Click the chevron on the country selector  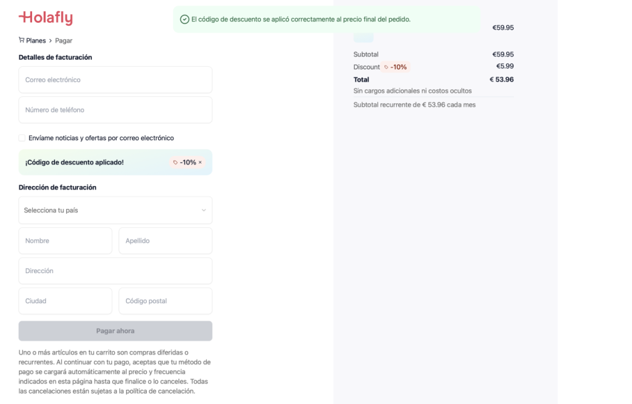click(203, 210)
